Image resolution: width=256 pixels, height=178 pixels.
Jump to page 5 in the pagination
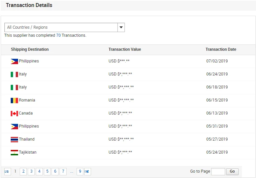click(x=47, y=171)
